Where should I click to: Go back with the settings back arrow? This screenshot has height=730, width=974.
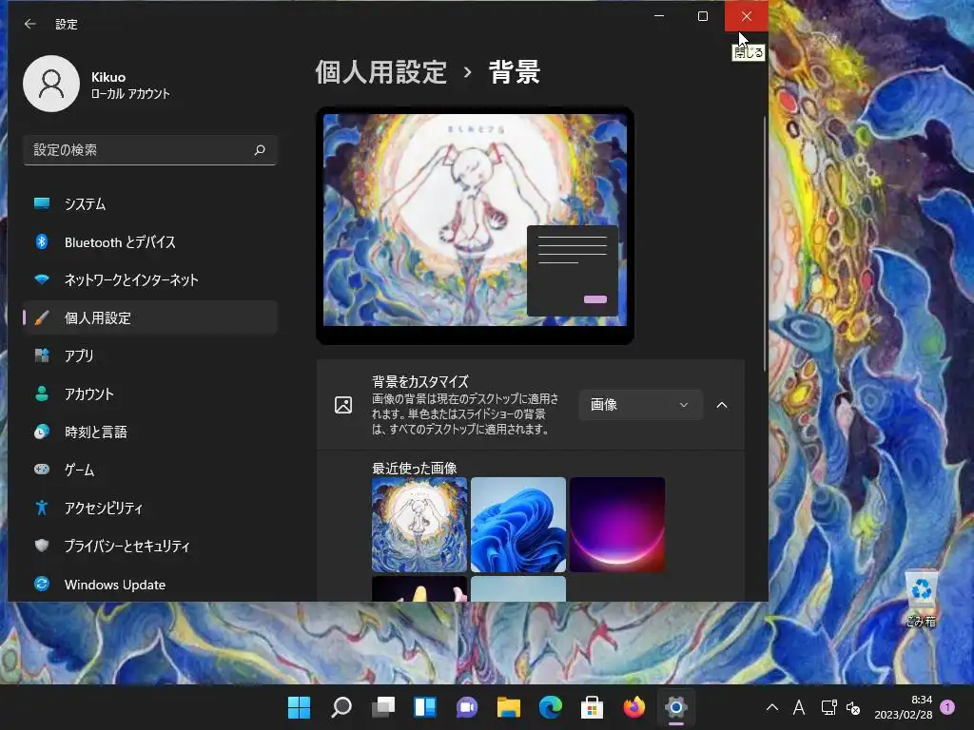click(29, 24)
